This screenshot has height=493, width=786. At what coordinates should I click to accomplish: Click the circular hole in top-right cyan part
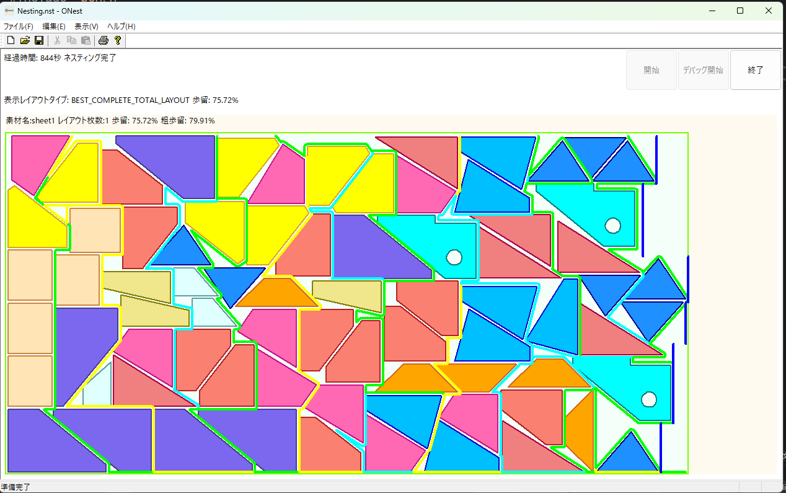[x=612, y=225]
